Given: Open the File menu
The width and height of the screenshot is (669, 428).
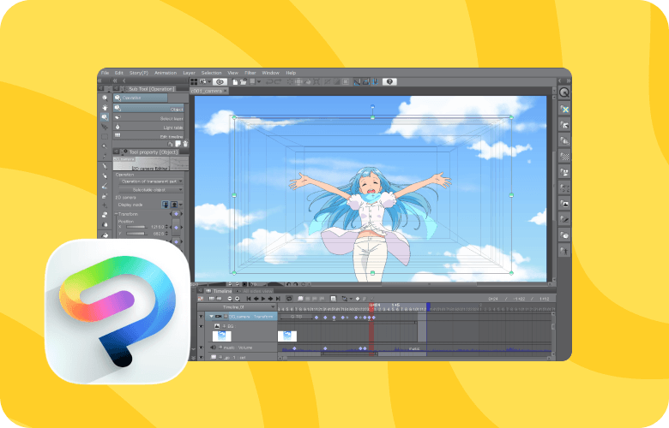Looking at the screenshot, I should coord(105,73).
